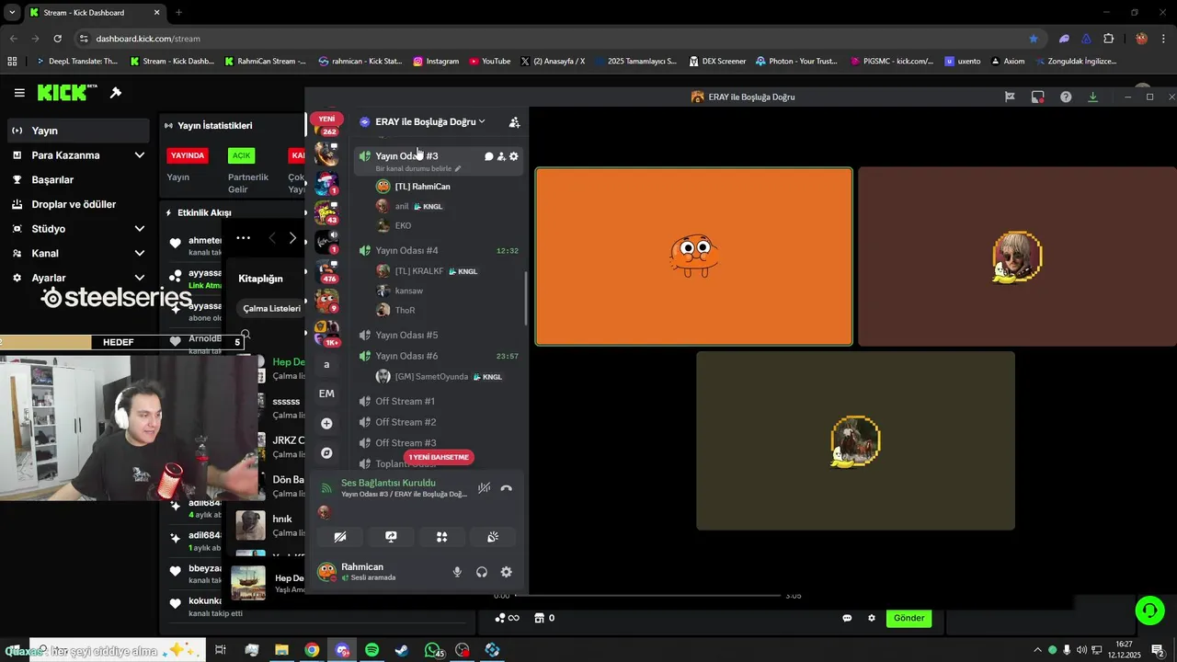Viewport: 1177px width, 662px height.
Task: Create invite icon on Yayın Odası #3 row
Action: pyautogui.click(x=501, y=156)
